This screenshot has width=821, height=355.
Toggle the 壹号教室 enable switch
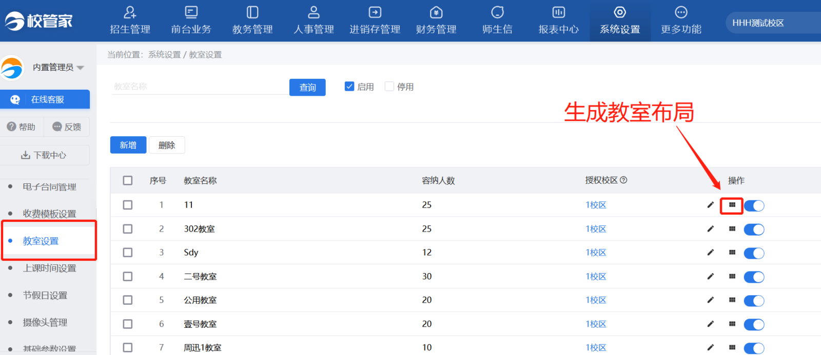[754, 325]
